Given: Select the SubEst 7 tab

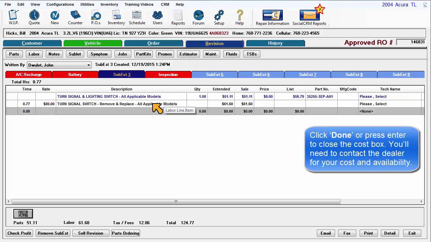Looking at the screenshot, I should pos(307,75).
